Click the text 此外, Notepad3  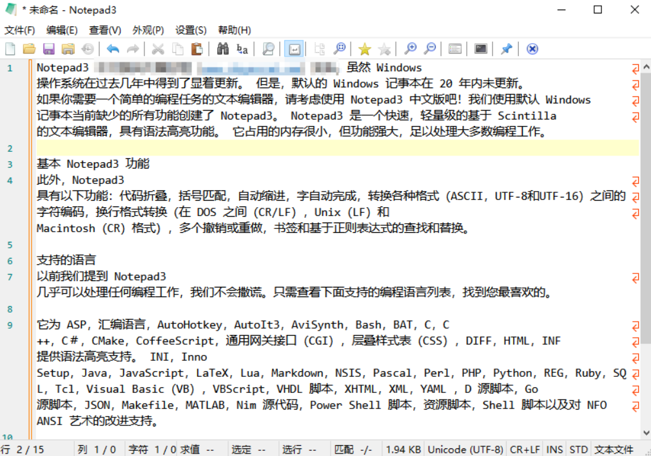coord(81,180)
